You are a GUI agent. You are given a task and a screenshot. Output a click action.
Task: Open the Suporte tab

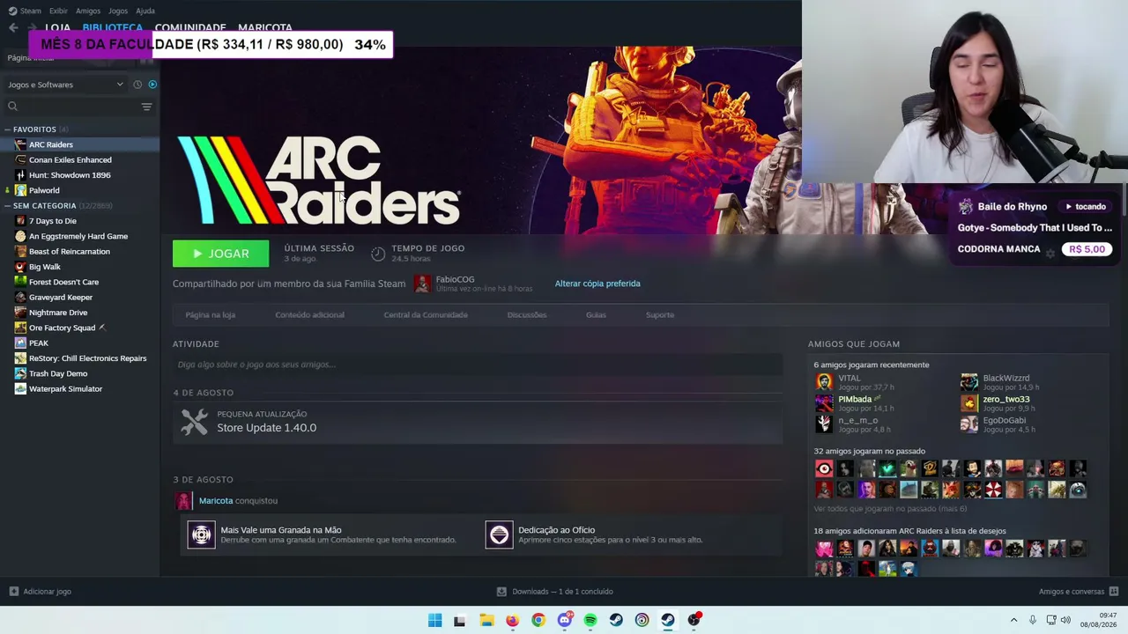(660, 314)
